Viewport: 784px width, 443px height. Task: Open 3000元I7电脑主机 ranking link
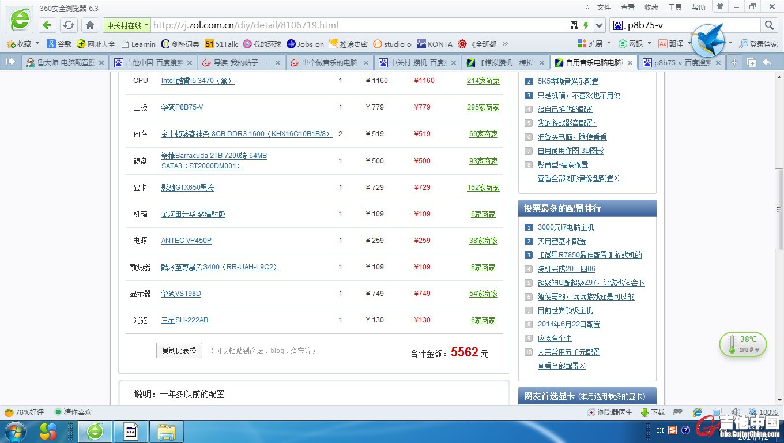click(566, 227)
